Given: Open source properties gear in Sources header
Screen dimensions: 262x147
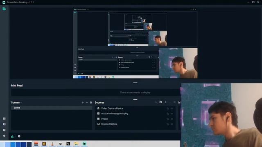Looking at the screenshot, I should click(174, 102).
